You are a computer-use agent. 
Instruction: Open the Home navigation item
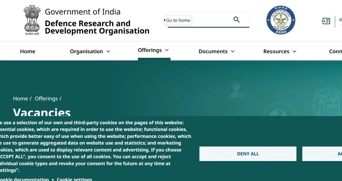[28, 51]
